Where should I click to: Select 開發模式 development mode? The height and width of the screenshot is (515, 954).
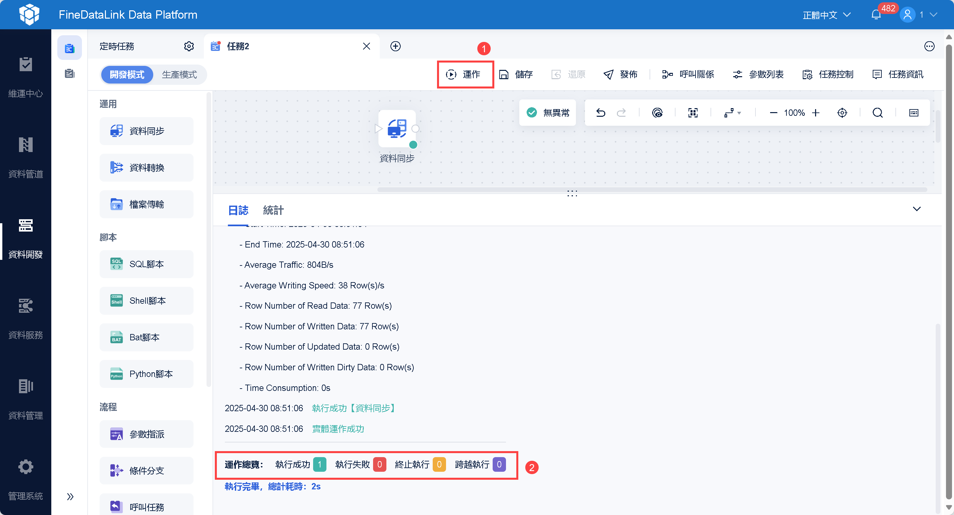pos(127,75)
